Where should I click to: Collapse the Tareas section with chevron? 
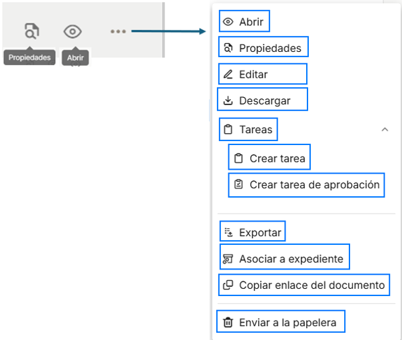tap(385, 129)
